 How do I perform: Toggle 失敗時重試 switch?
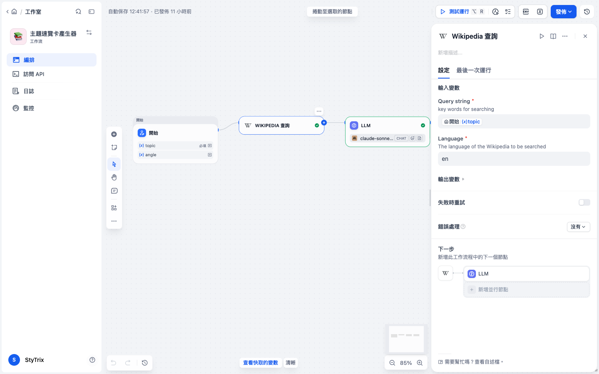tap(584, 202)
